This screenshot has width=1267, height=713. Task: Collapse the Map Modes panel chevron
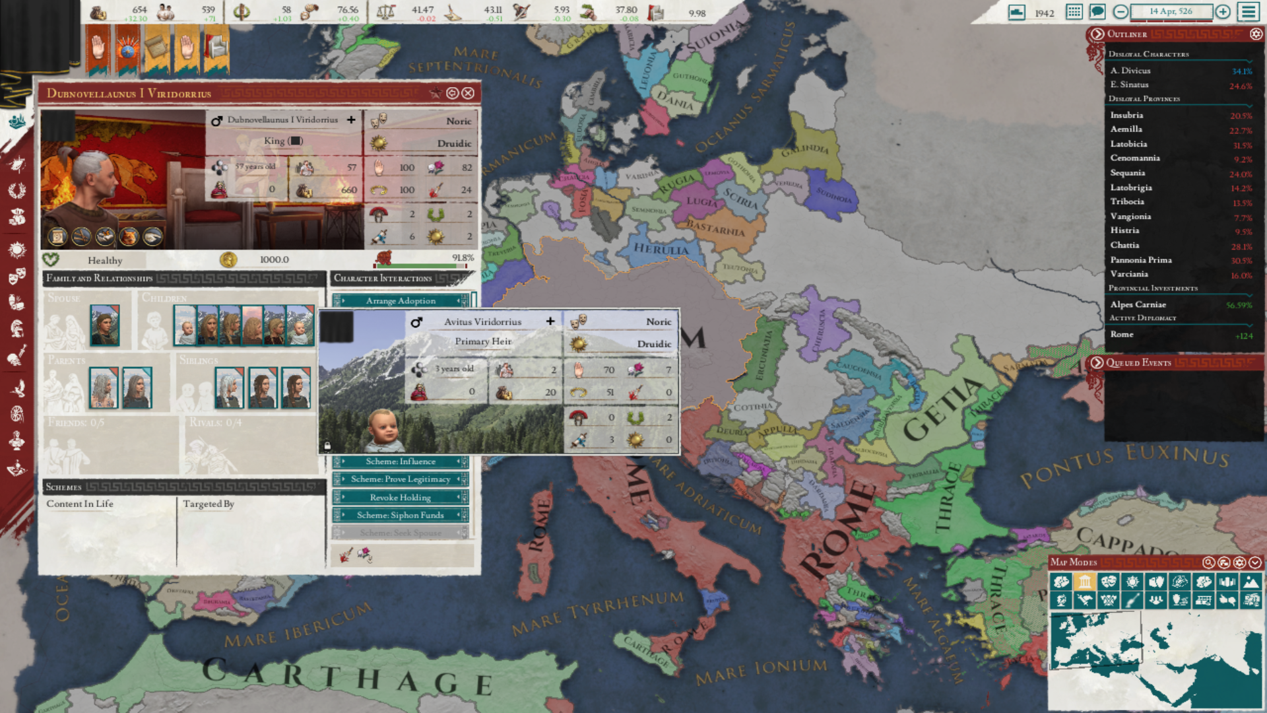1254,562
